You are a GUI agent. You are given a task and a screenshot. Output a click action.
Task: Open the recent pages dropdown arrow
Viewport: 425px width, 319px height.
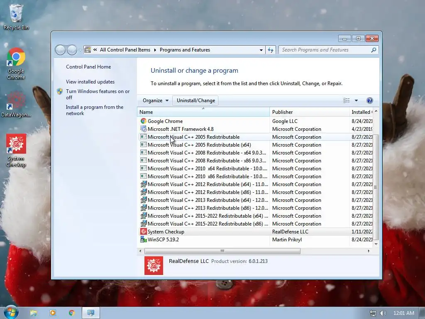click(x=80, y=50)
